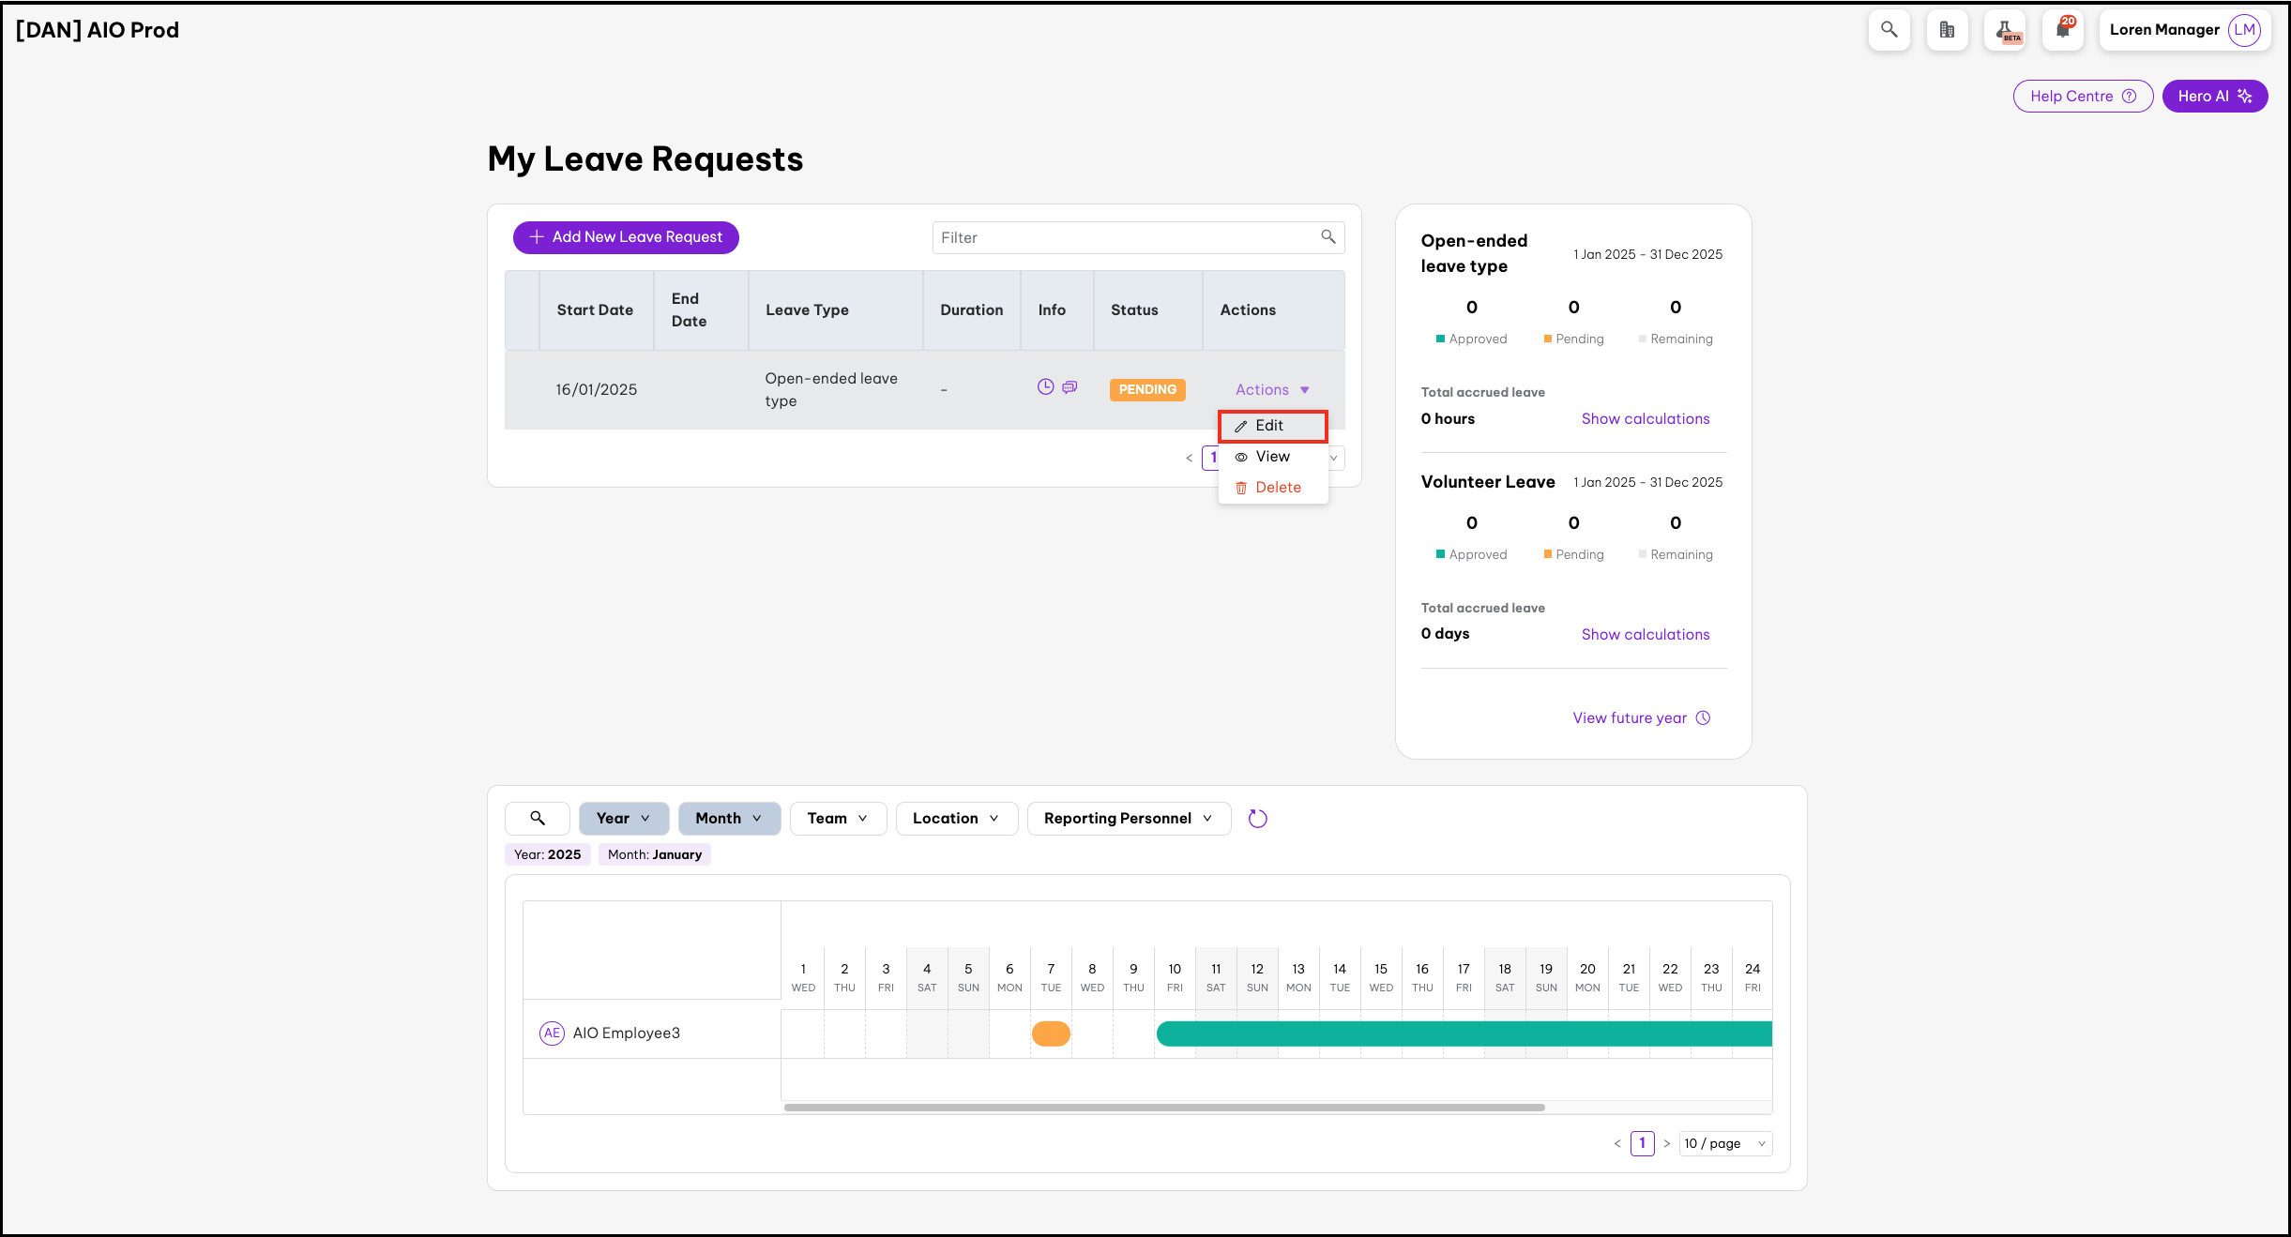Click the search magnifier icon in top bar
Screen dimensions: 2291x1237
point(1889,30)
